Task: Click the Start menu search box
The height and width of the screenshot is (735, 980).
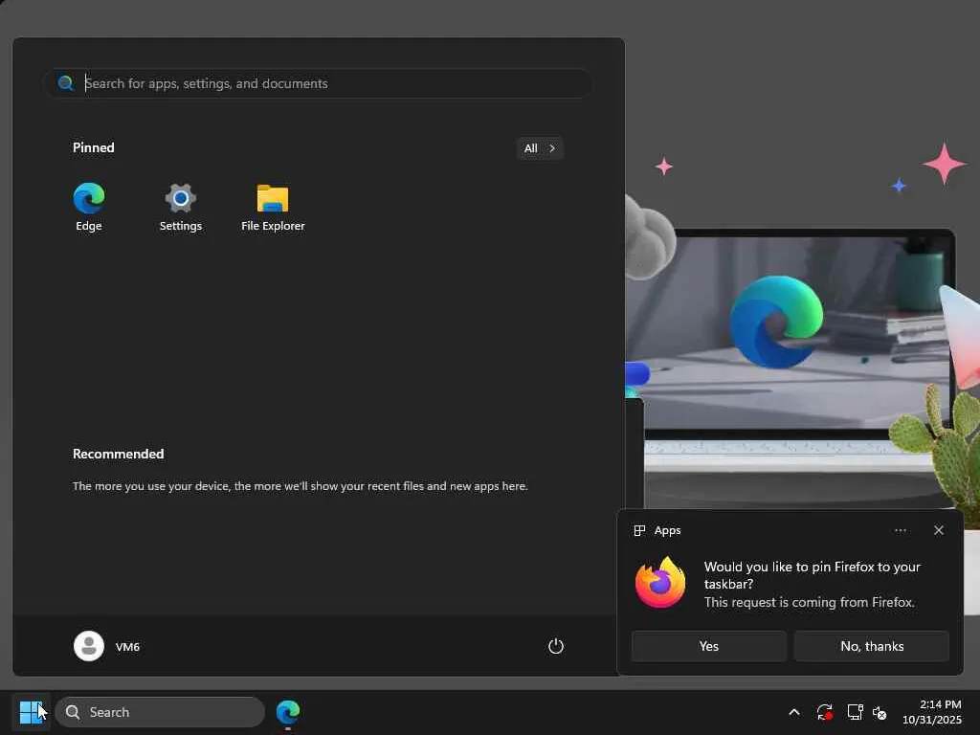Action: (x=318, y=83)
